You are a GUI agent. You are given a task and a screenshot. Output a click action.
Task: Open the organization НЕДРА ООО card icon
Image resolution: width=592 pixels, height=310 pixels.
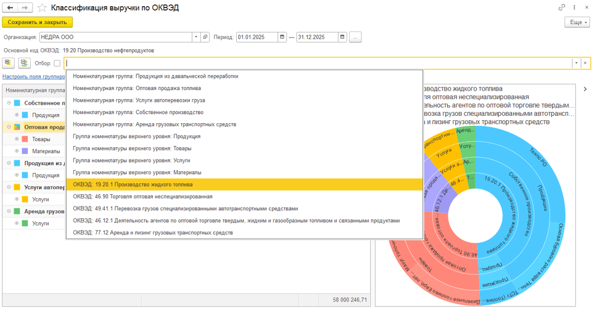(205, 37)
